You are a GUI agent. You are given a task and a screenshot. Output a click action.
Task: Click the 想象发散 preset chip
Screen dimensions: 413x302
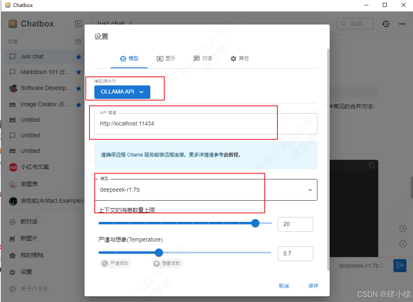pos(167,263)
